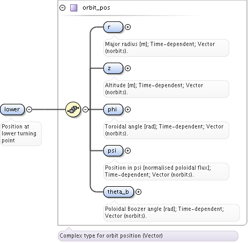248x243 pixels.
Task: Click the purple orbit_pos complex type icon
Action: pos(73,8)
